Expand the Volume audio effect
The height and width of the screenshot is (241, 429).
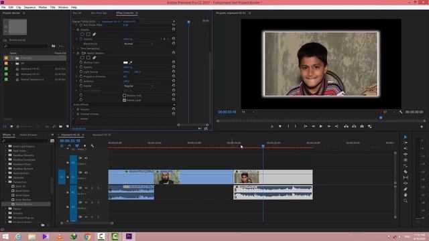coord(74,109)
